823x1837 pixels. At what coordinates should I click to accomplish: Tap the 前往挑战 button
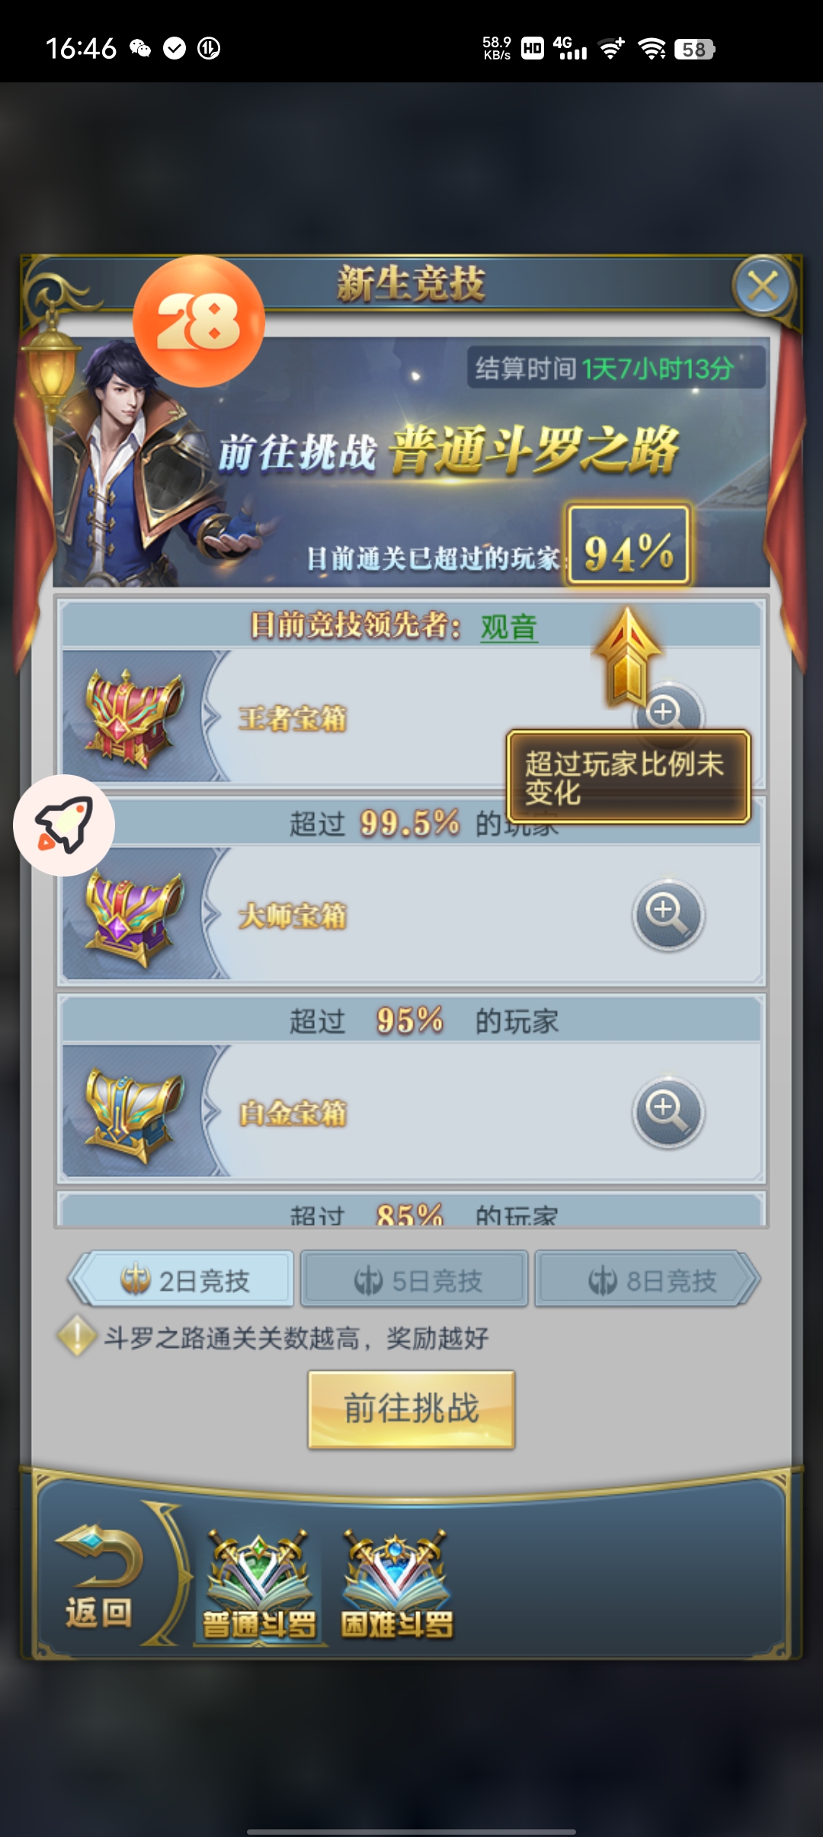tap(411, 1408)
